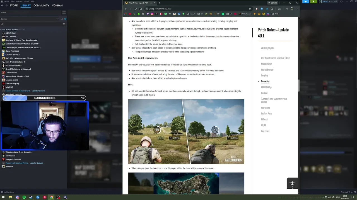357x200 pixels.
Task: Open Chrome's extensions puzzle icon
Action: (x=272, y=9)
